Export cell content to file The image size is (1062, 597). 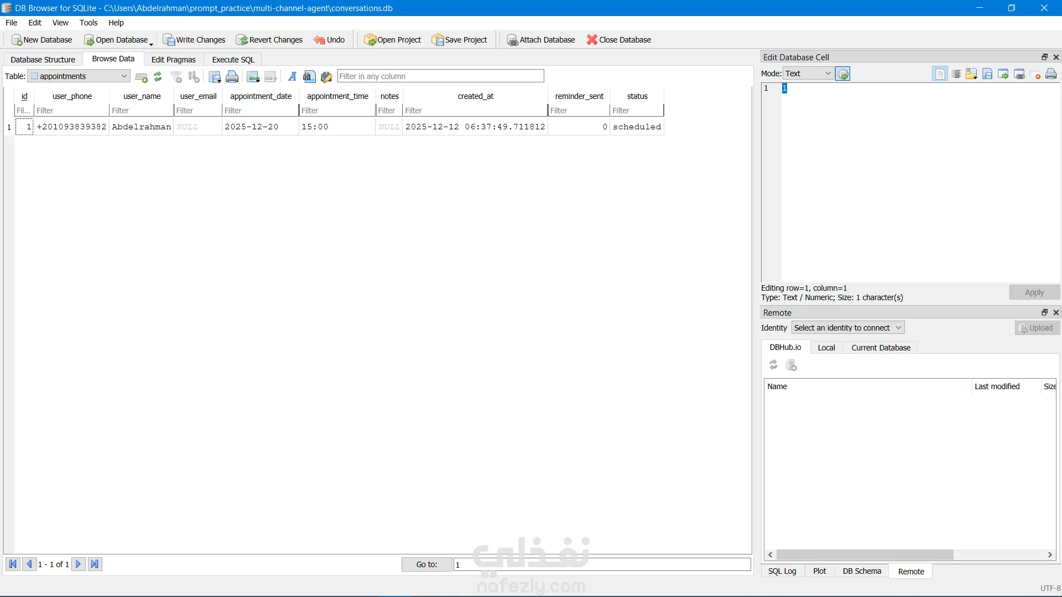(x=987, y=74)
